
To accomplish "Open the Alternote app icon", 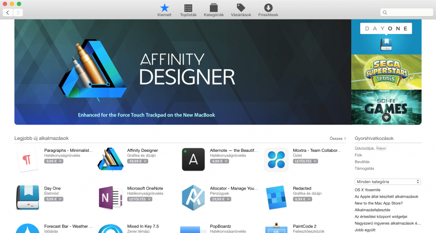I will pyautogui.click(x=193, y=159).
